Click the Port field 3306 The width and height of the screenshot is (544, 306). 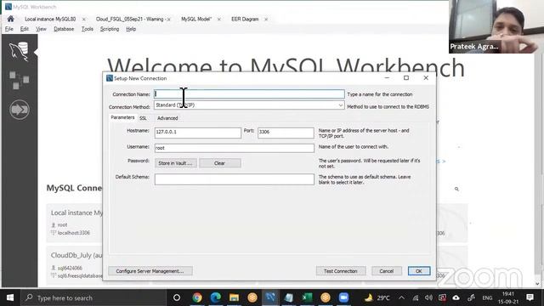click(x=286, y=133)
